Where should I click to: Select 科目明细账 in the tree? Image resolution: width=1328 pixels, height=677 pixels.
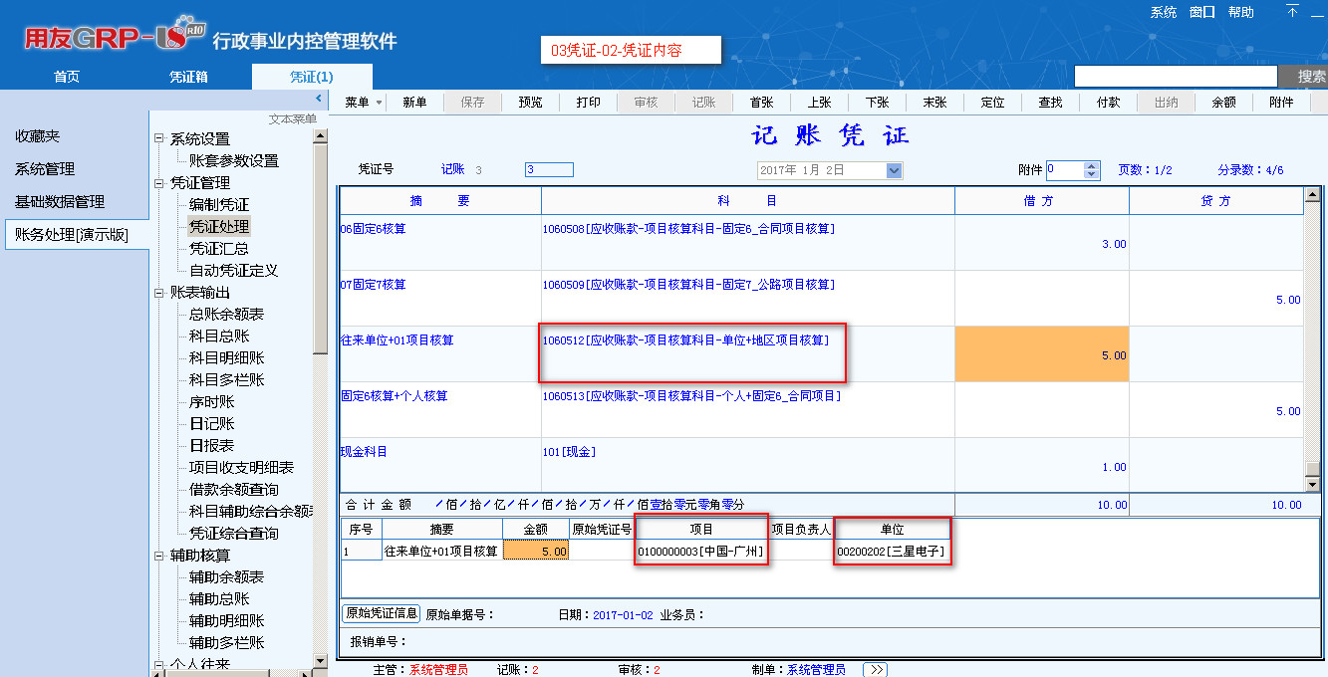[x=226, y=358]
